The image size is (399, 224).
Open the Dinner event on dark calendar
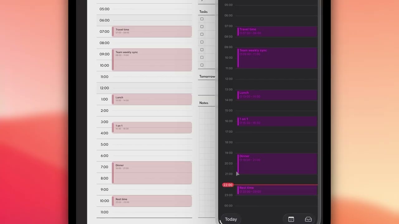click(x=277, y=163)
